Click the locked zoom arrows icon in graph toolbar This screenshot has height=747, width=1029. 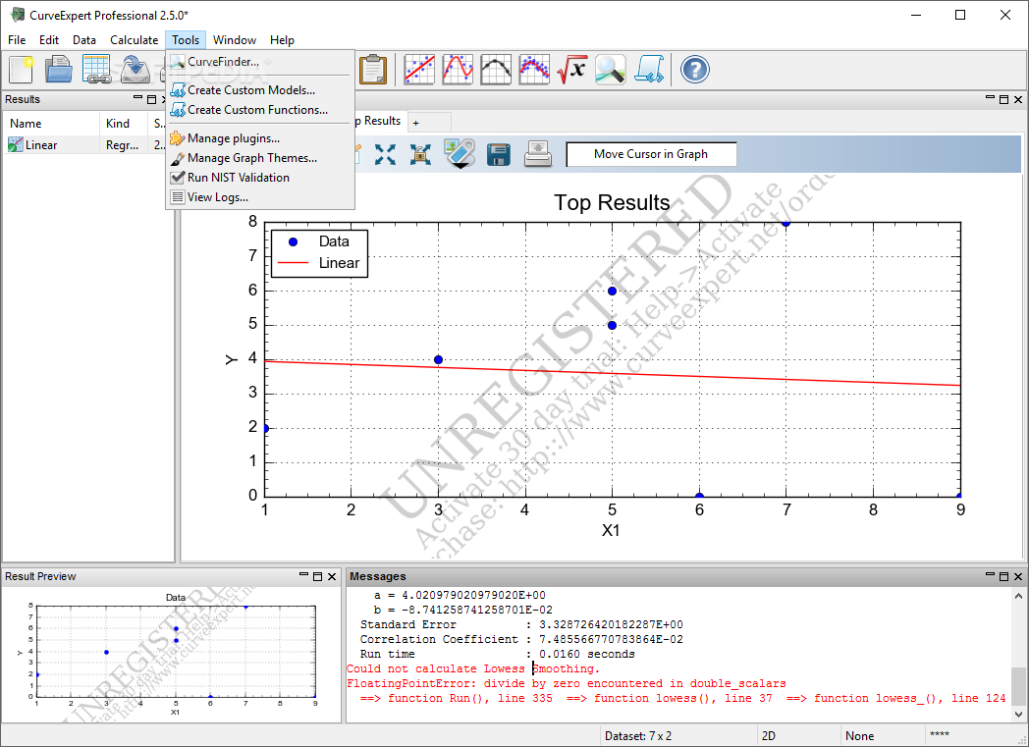tap(420, 155)
